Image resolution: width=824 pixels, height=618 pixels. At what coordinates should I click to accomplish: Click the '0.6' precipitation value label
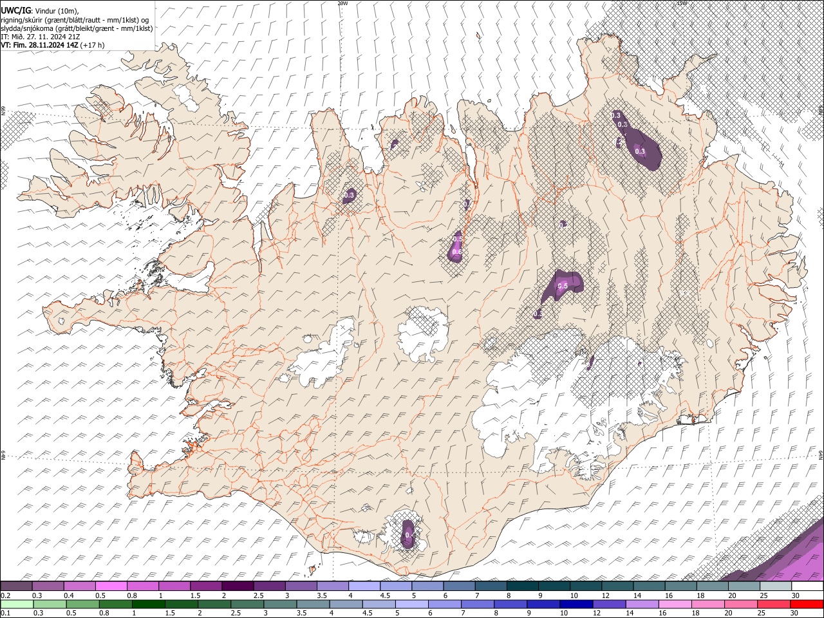(x=457, y=252)
